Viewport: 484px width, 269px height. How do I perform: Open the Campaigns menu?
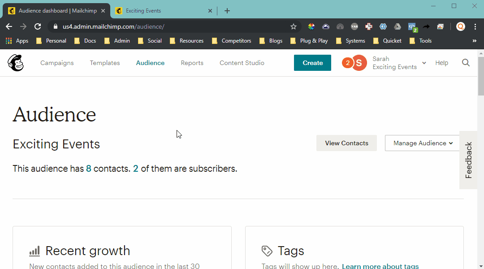[57, 63]
